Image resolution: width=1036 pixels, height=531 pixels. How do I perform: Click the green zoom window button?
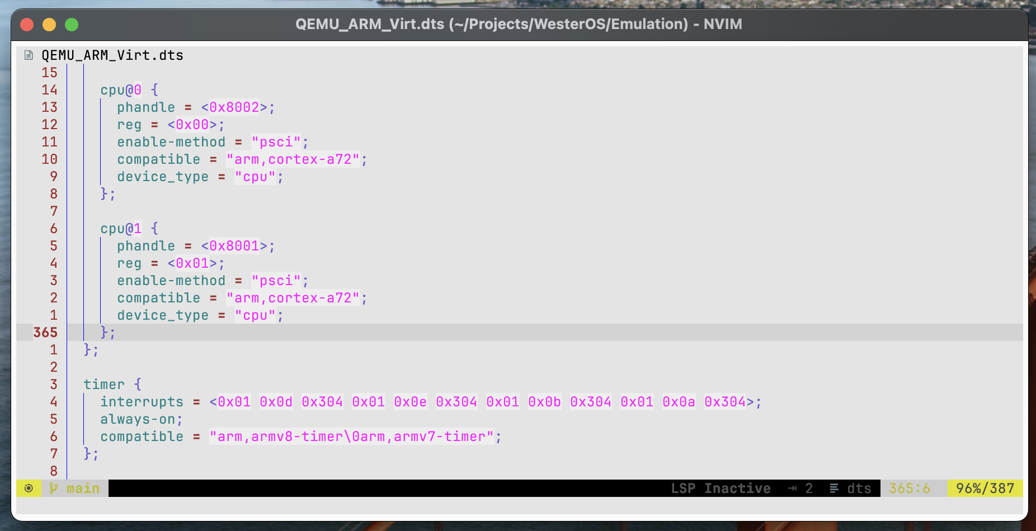click(x=72, y=25)
